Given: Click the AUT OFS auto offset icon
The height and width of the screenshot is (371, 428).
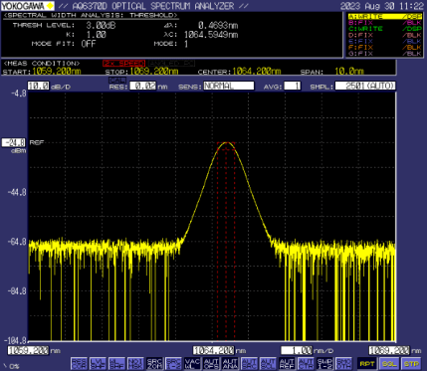Looking at the screenshot, I should click(x=211, y=364).
